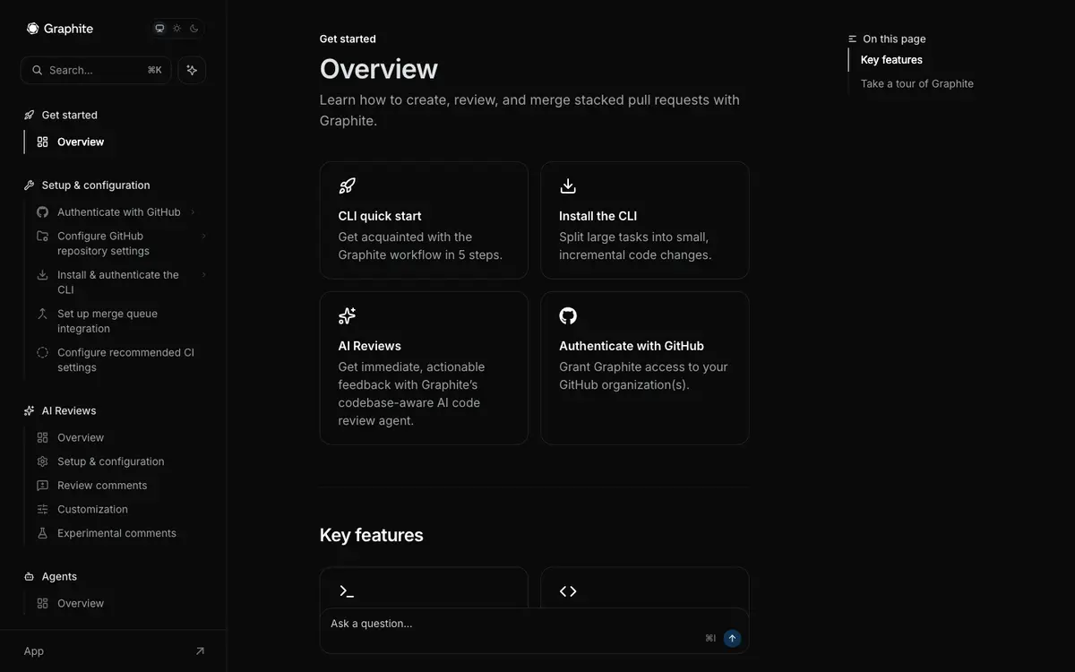The image size is (1075, 672).
Task: Click the download icon for Install CLI
Action: click(42, 275)
